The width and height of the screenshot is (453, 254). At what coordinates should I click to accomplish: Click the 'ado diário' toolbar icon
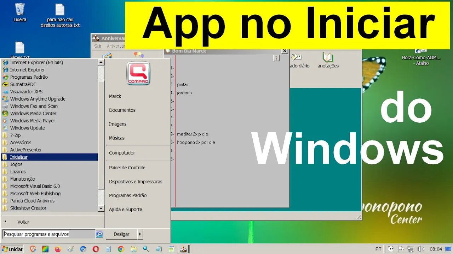coord(299,60)
